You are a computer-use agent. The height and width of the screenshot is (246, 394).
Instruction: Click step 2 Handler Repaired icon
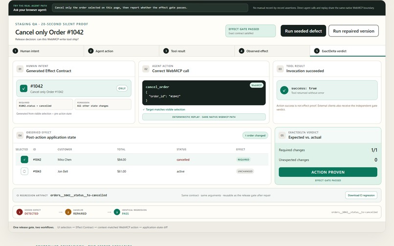point(68,212)
